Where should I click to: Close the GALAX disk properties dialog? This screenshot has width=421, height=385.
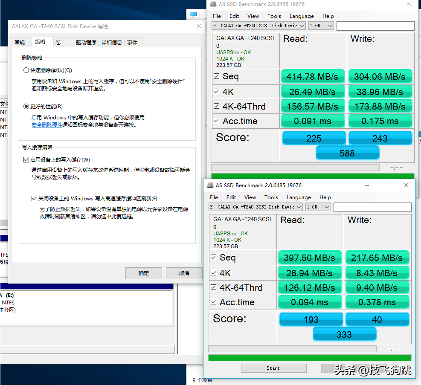point(199,26)
